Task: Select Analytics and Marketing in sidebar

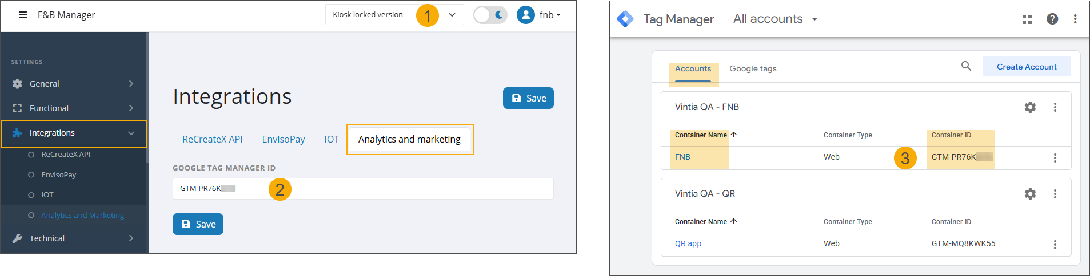Action: pyautogui.click(x=82, y=215)
